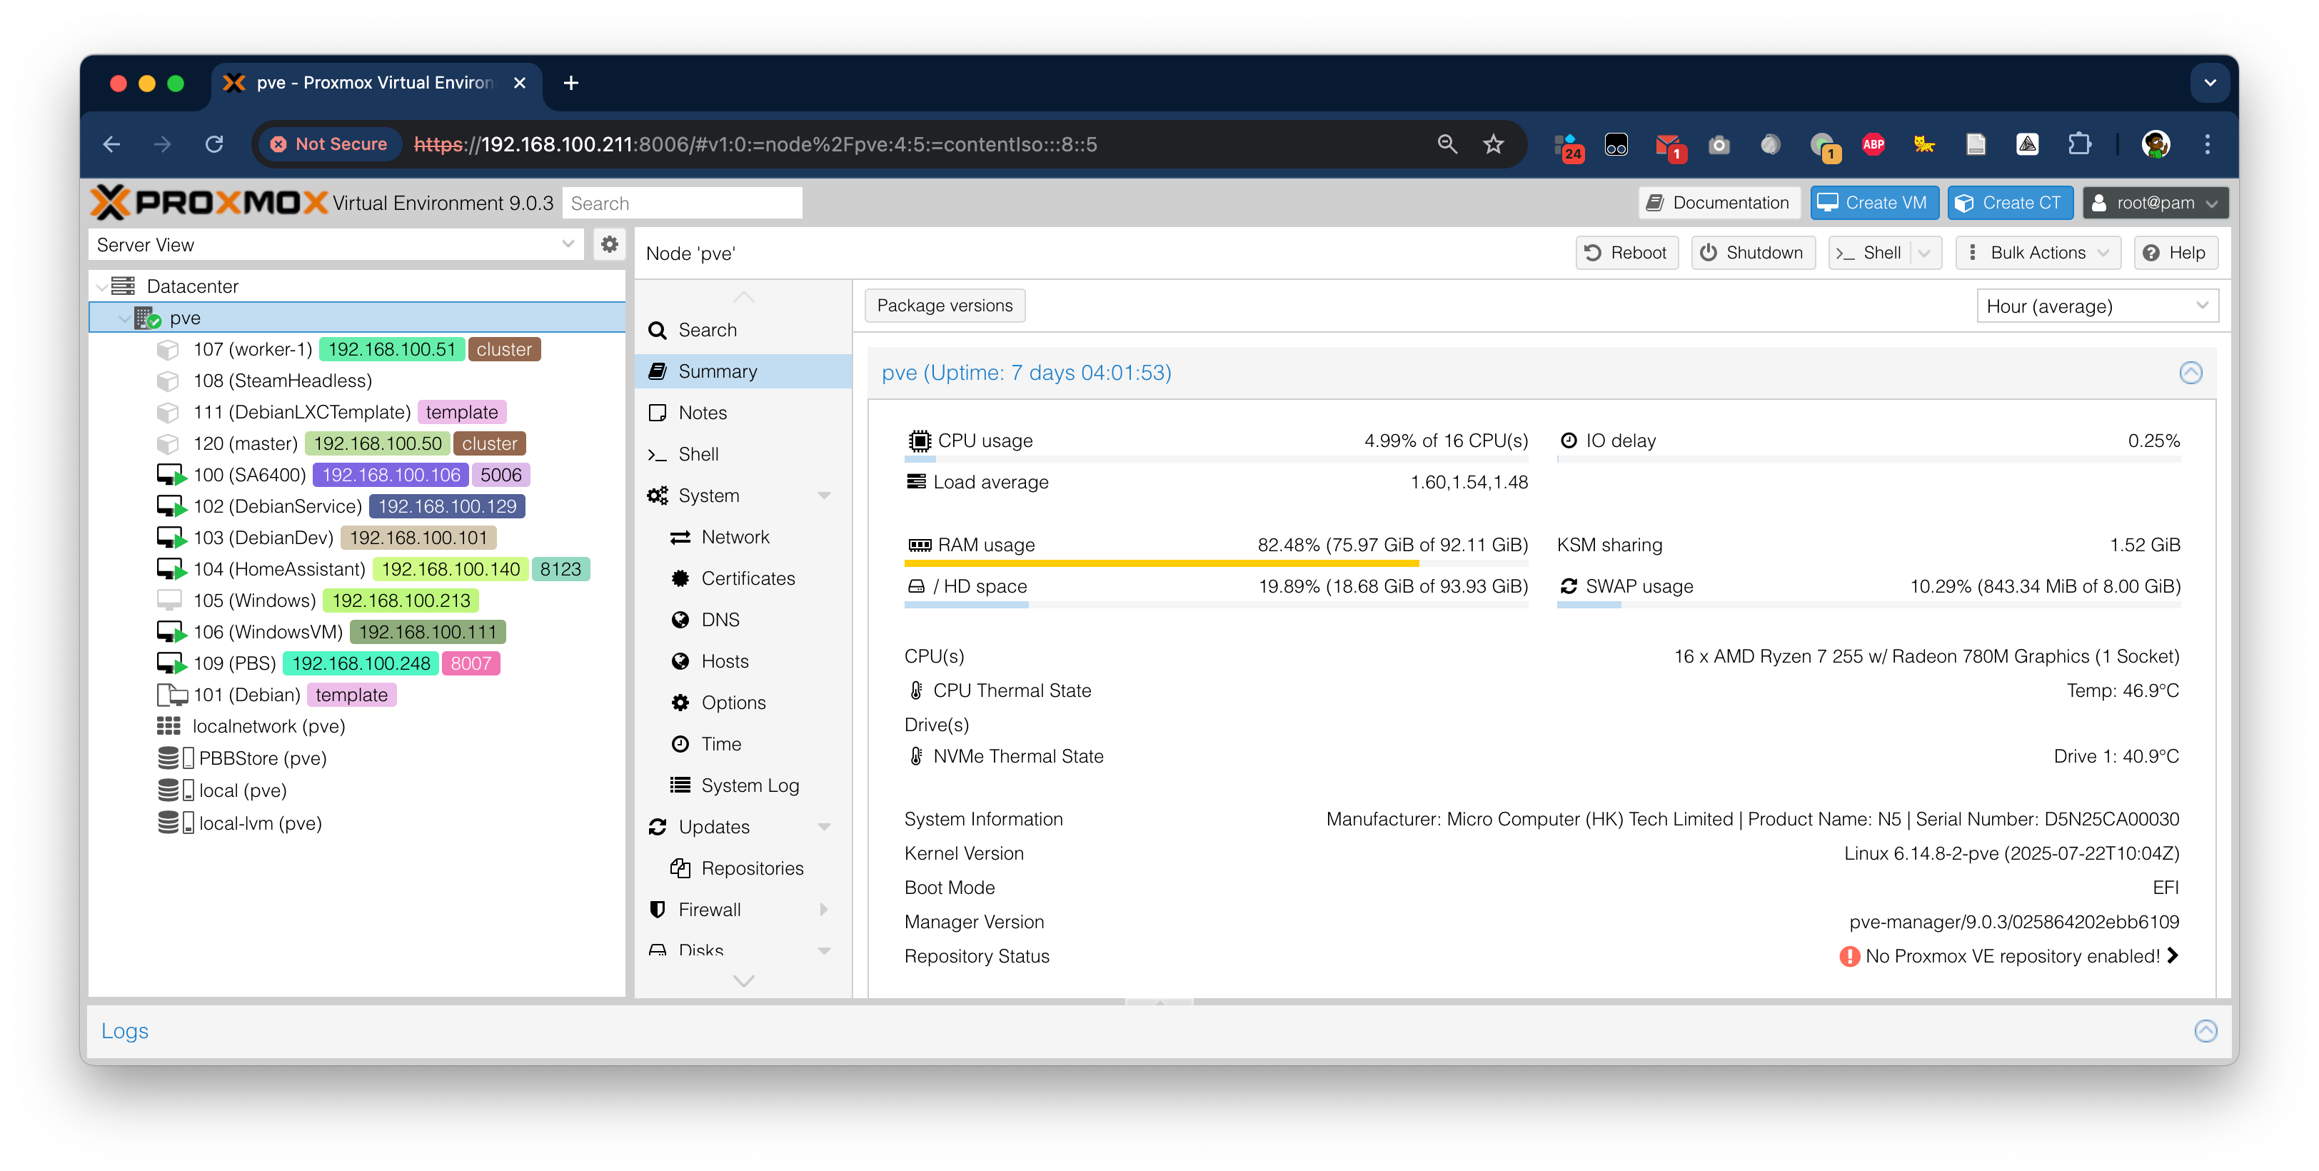2319x1171 pixels.
Task: Click the RAM usage memory icon
Action: [919, 546]
